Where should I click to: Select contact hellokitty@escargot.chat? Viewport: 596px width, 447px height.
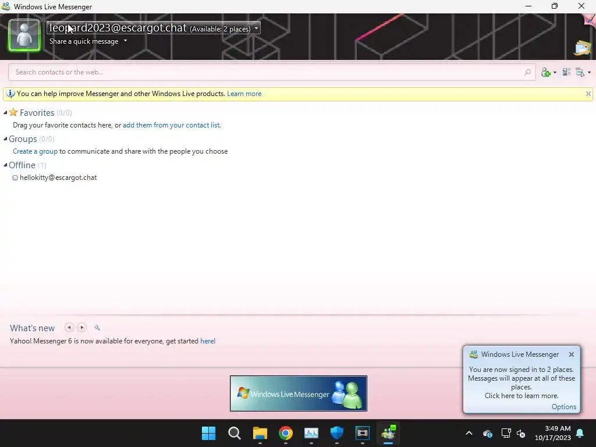[x=58, y=178]
